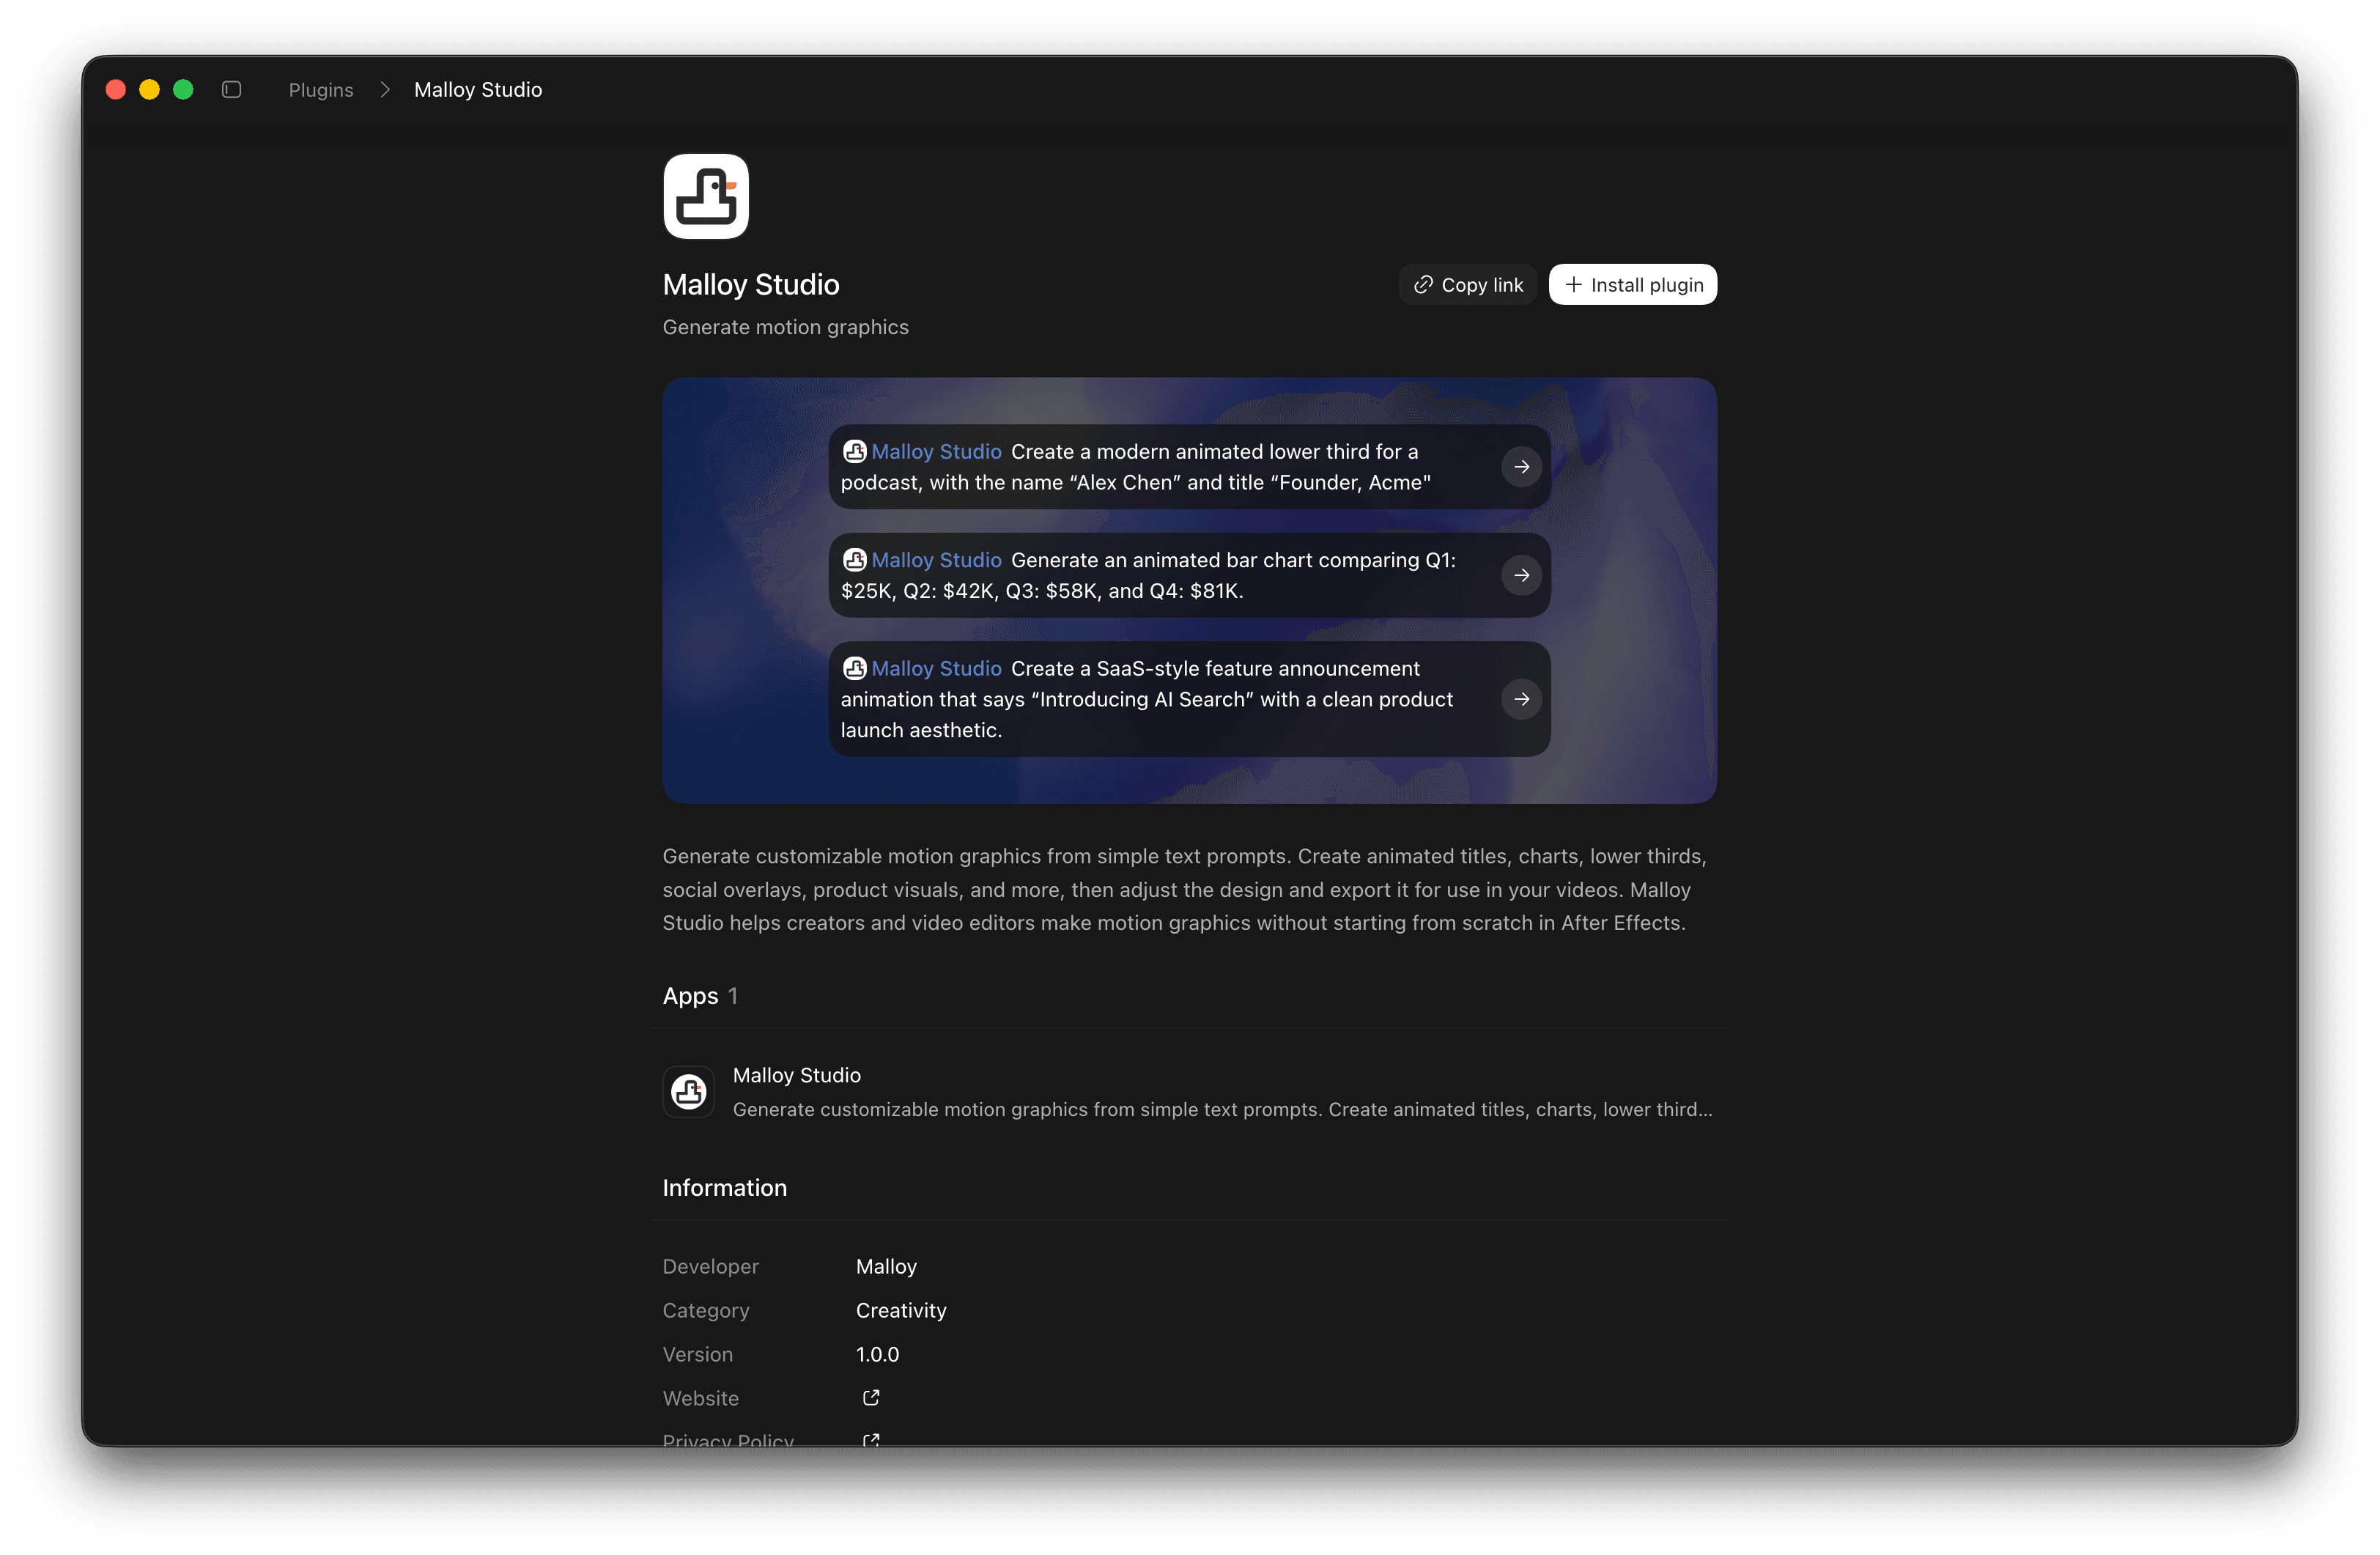Viewport: 2380px width, 1555px height.
Task: Click Malloy Studio icon in bar chart prompt
Action: coord(854,560)
